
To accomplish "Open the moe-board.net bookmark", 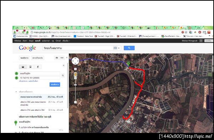I will coord(62,36).
